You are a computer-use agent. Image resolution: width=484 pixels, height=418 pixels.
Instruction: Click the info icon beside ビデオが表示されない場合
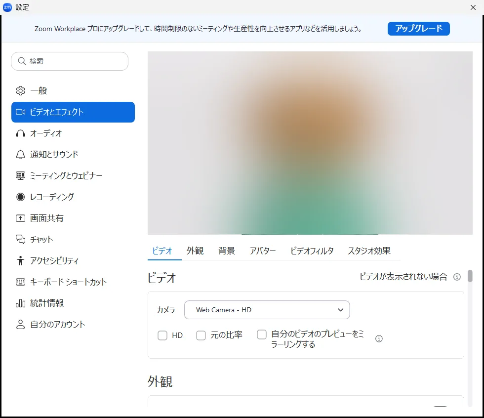click(x=457, y=277)
